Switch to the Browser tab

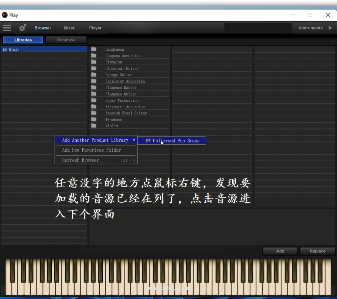pyautogui.click(x=43, y=28)
